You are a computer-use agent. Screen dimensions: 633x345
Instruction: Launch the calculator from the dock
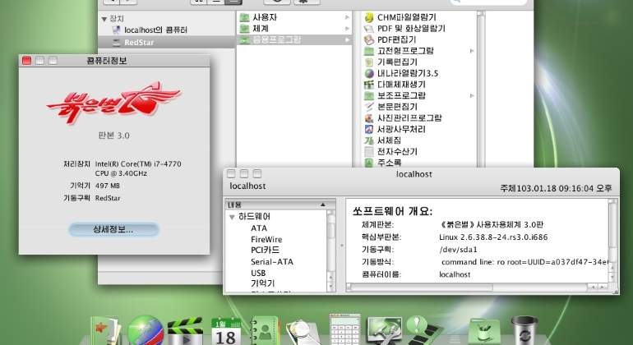(344, 329)
